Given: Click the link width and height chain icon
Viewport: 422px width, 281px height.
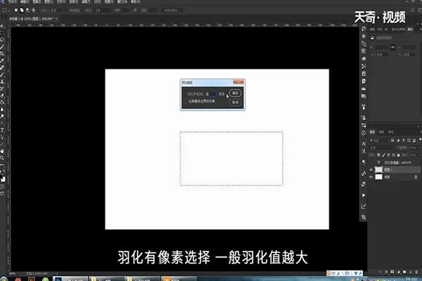Looking at the screenshot, I should (x=392, y=47).
